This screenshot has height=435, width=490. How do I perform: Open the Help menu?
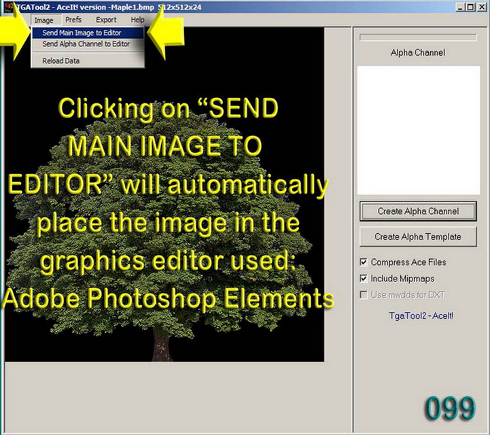137,20
